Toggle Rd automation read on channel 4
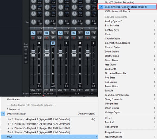 pyautogui.click(x=74, y=33)
